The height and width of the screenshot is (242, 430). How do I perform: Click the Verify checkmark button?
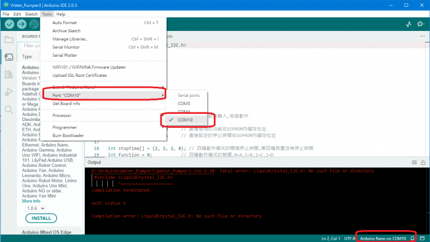[x=10, y=24]
